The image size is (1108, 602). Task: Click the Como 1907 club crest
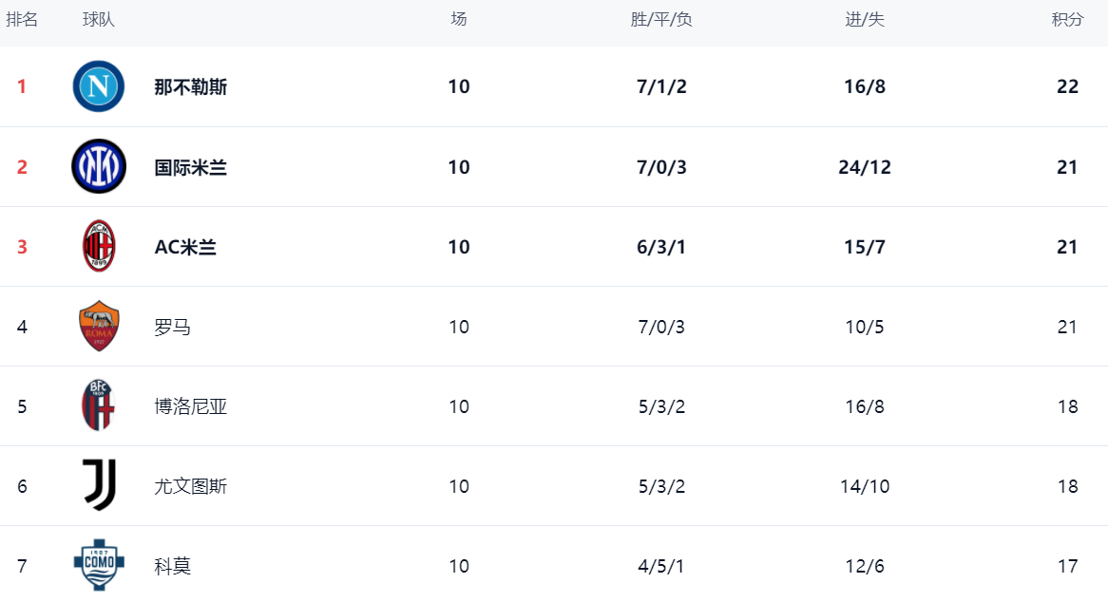coord(99,565)
